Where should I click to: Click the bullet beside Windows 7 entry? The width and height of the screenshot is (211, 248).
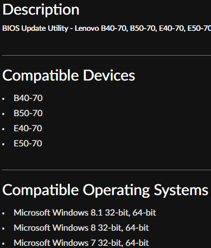[x=3, y=244]
